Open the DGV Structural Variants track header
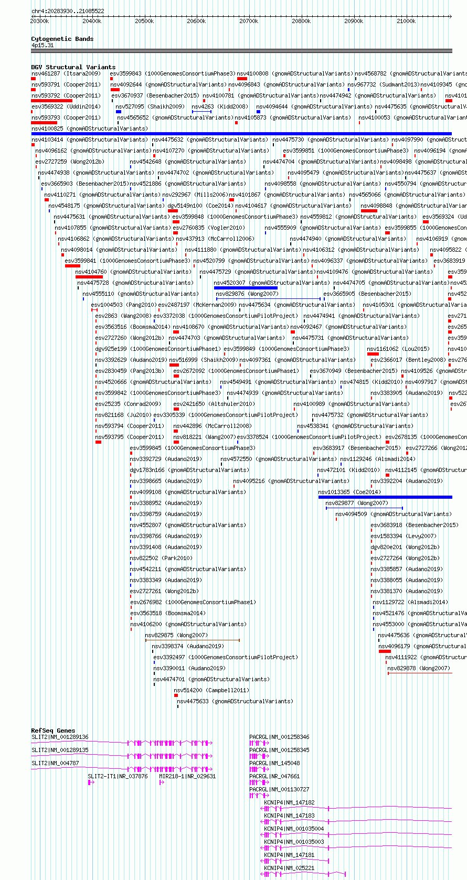 click(x=73, y=67)
